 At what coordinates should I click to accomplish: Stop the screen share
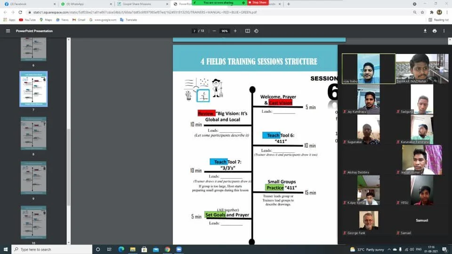tap(258, 2)
